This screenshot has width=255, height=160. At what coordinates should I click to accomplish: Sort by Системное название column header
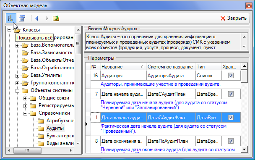pos(171,67)
